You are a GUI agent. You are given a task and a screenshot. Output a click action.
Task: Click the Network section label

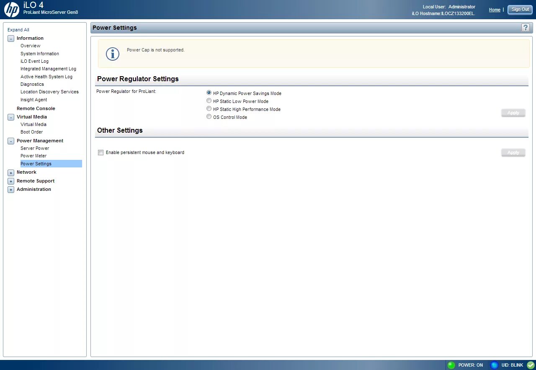click(x=26, y=172)
